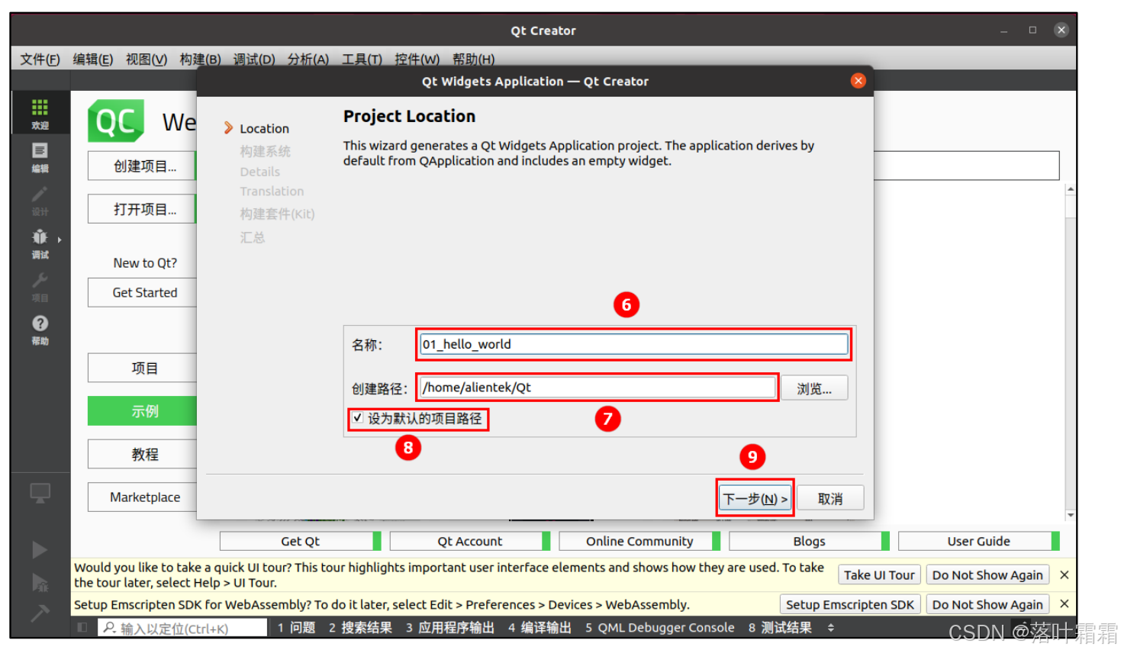The width and height of the screenshot is (1121, 653).
Task: Click the Setup Emscripten SDK button
Action: tap(850, 604)
